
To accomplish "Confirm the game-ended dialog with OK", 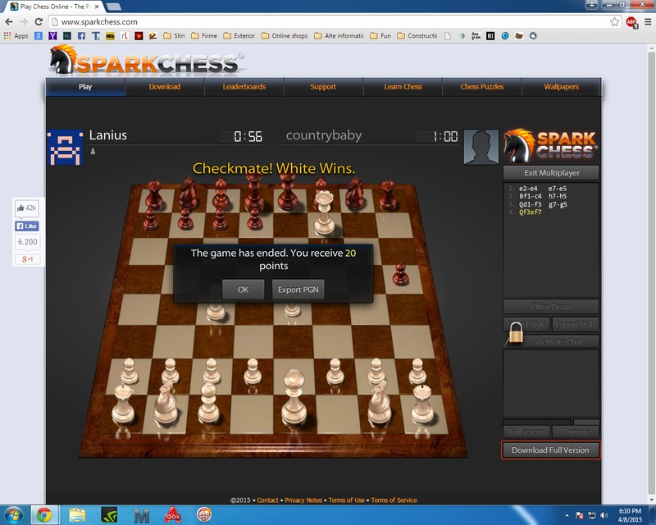I will coord(243,290).
